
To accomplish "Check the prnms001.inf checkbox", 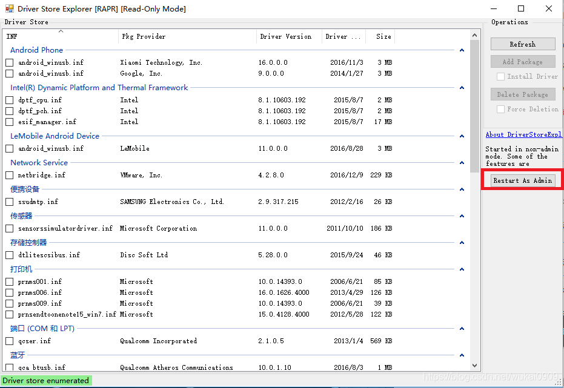I will 10,281.
